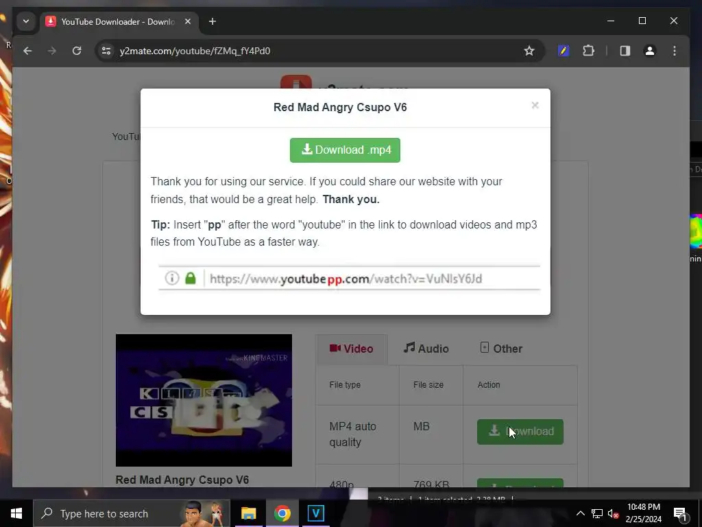Click the muted volume tray icon

click(x=613, y=513)
